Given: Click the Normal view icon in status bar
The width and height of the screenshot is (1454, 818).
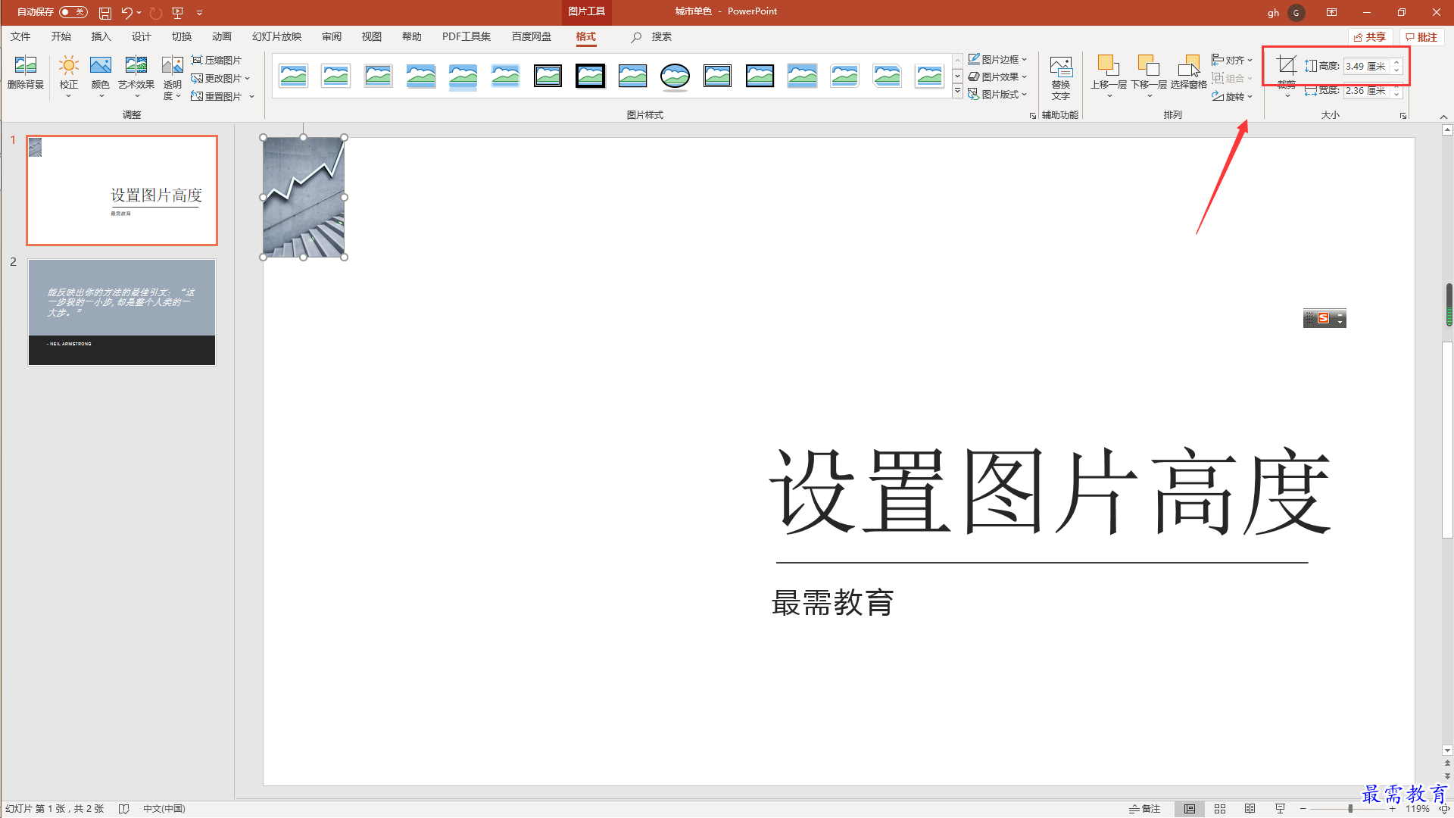Looking at the screenshot, I should [x=1190, y=809].
